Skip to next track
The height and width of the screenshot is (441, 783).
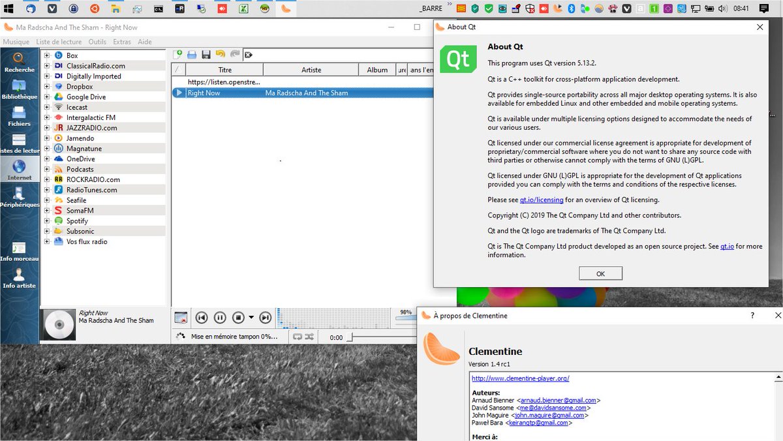pos(265,318)
